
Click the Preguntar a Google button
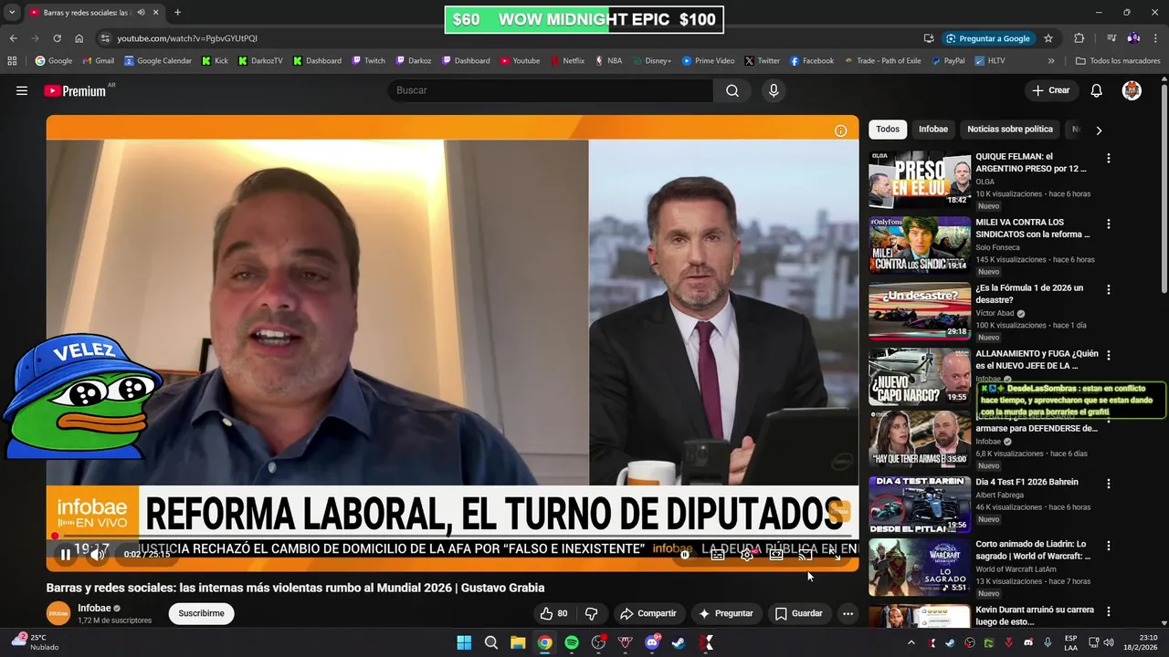988,38
